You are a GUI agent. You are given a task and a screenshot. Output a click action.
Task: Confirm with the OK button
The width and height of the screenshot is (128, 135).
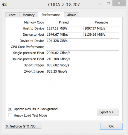coord(111,126)
